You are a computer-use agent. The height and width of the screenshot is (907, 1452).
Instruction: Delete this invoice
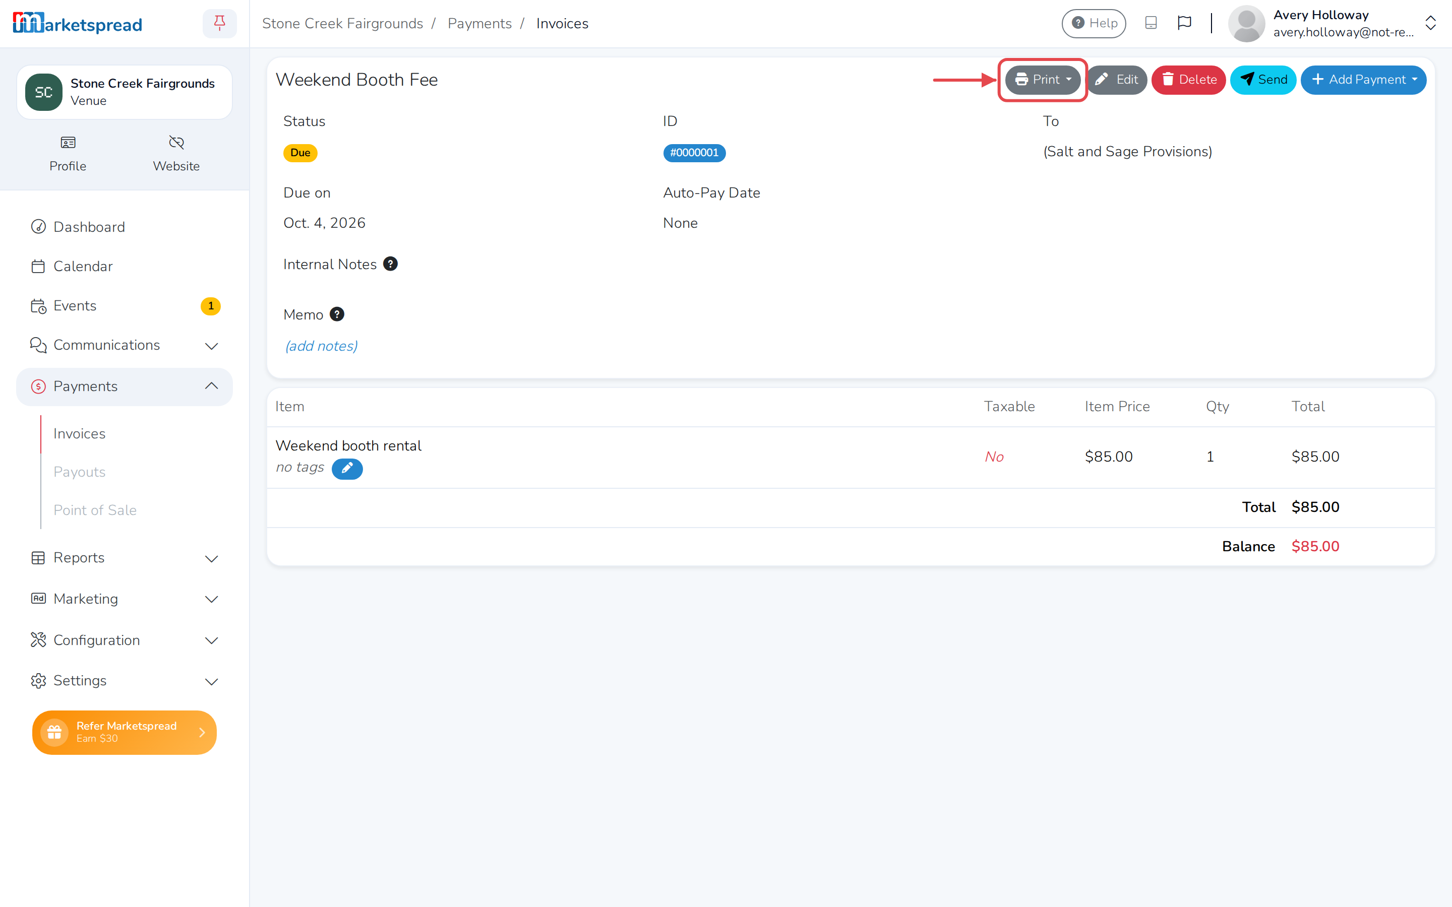(x=1188, y=80)
